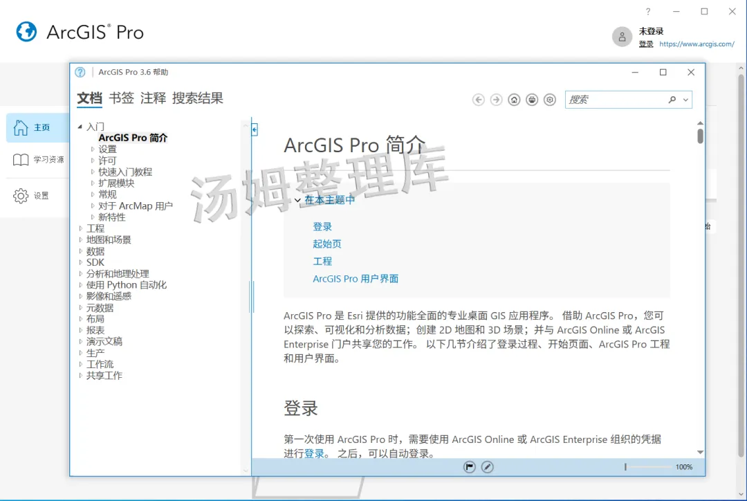Image resolution: width=747 pixels, height=501 pixels.
Task: Click the inline 登录 link in the paragraph
Action: click(x=315, y=454)
